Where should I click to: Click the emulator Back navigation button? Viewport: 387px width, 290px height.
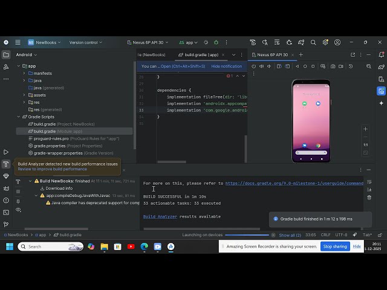click(x=298, y=66)
